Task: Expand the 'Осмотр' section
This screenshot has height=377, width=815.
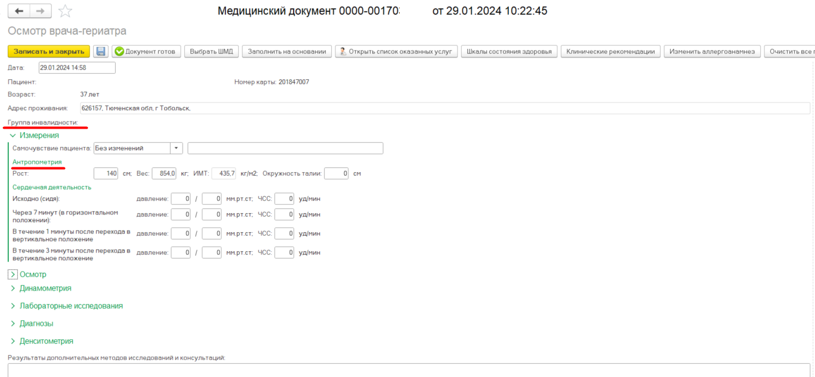Action: click(13, 275)
